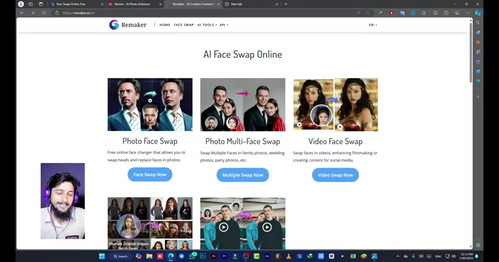Click the Video Swap Now button
The image size is (499, 262).
coord(335,175)
